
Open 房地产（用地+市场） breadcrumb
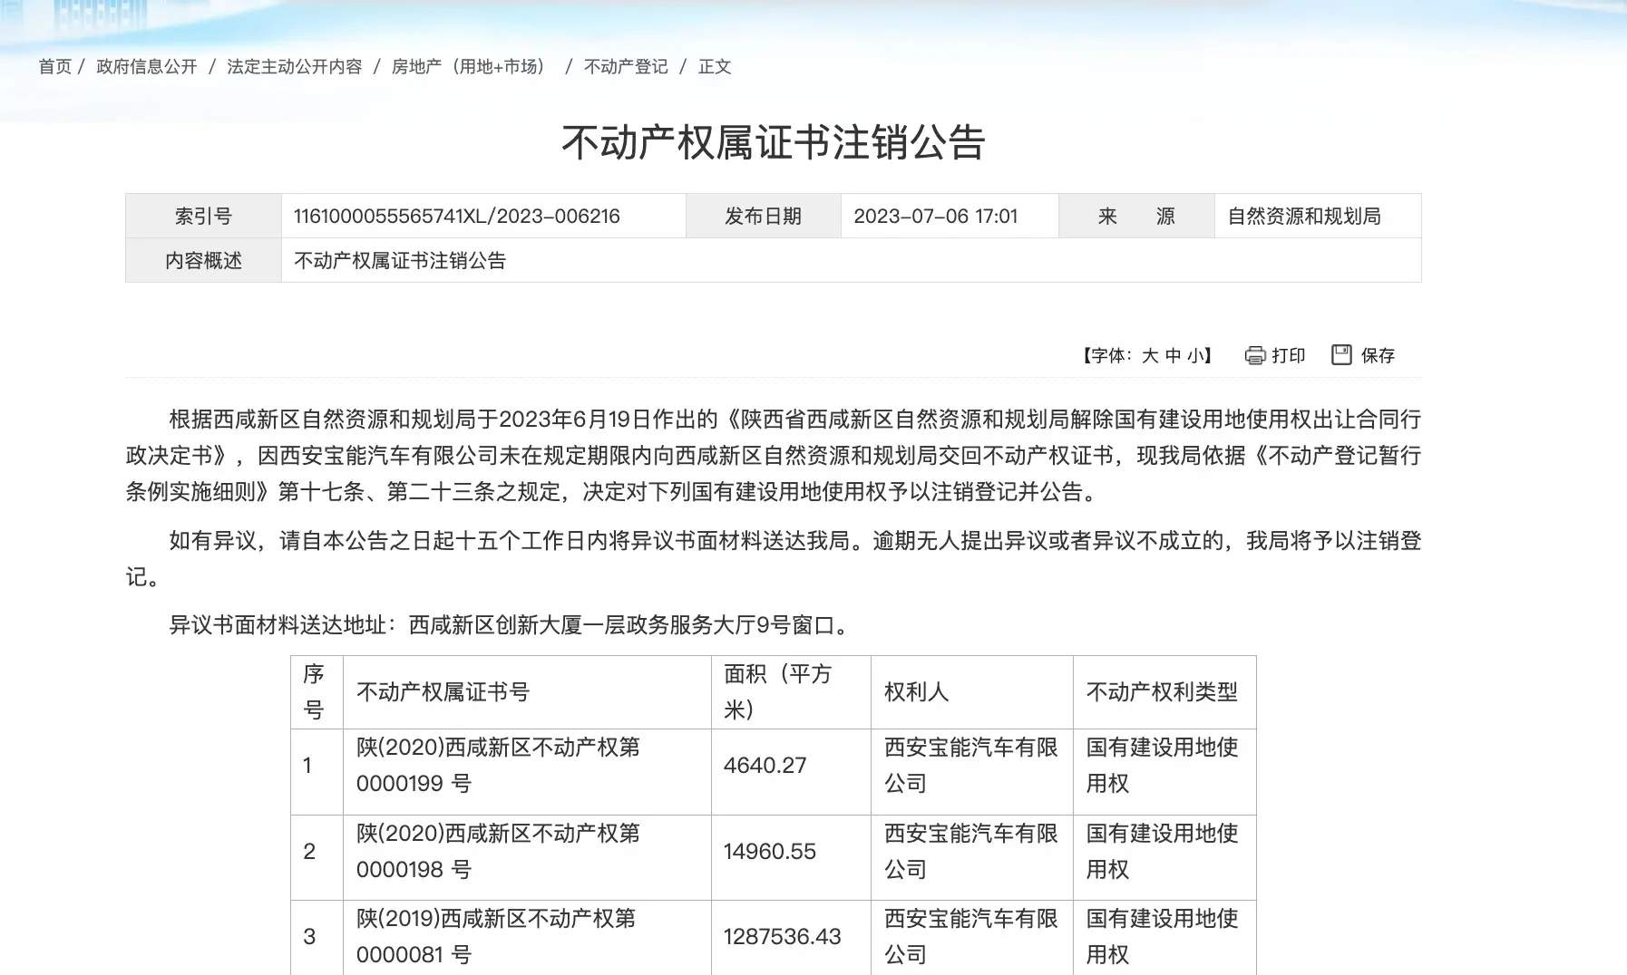(x=472, y=66)
